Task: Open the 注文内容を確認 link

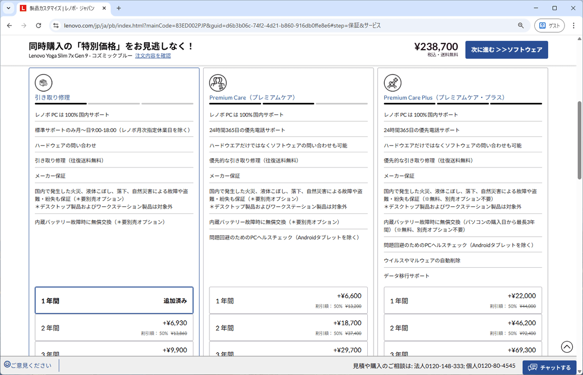Action: [153, 55]
